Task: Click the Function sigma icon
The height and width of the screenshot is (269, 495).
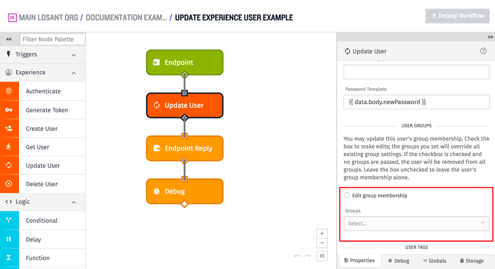Action: click(9, 258)
